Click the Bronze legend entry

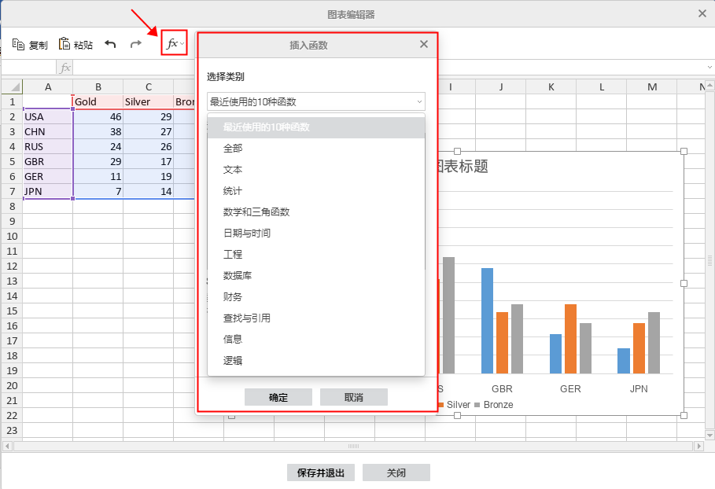[x=494, y=405]
